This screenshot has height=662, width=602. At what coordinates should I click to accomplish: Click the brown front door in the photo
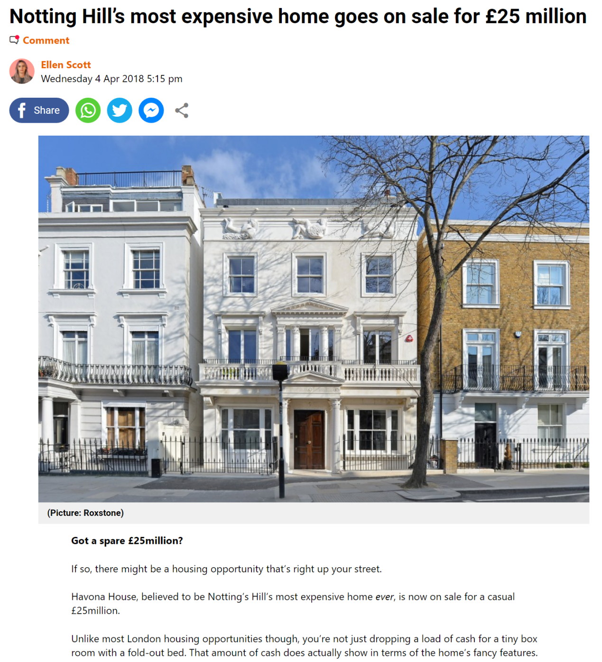click(x=309, y=440)
